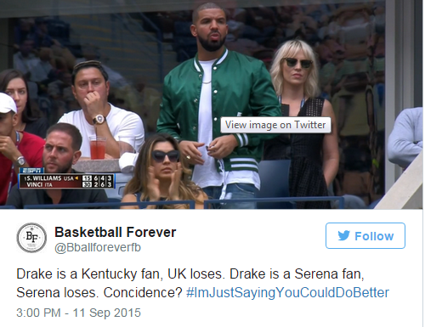Click the Twitter bird icon in Follow button
This screenshot has height=327, width=425.
pyautogui.click(x=343, y=235)
